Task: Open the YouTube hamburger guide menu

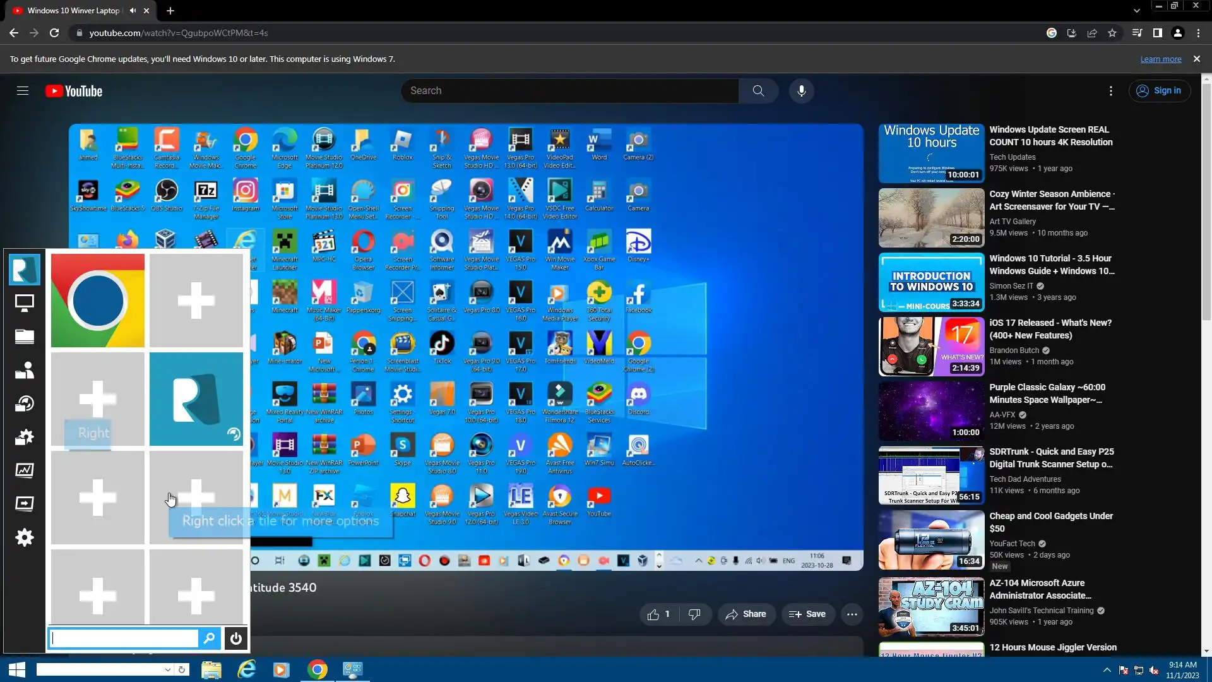Action: (x=23, y=91)
